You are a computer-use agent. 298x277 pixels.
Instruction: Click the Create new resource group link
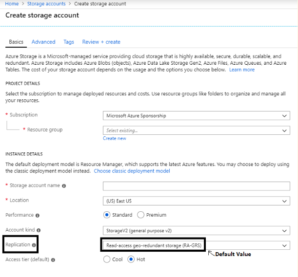tap(114, 138)
